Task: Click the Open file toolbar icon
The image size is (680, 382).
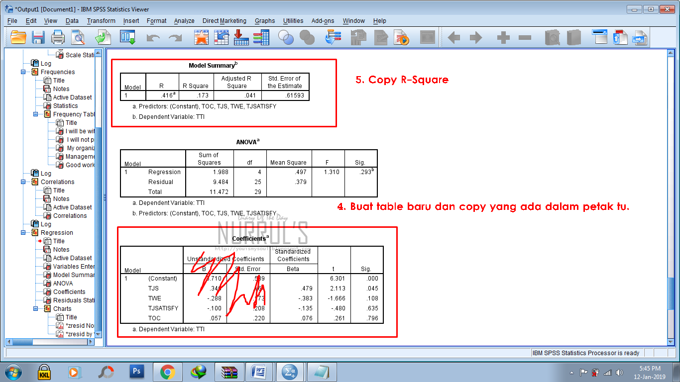Action: [18, 36]
